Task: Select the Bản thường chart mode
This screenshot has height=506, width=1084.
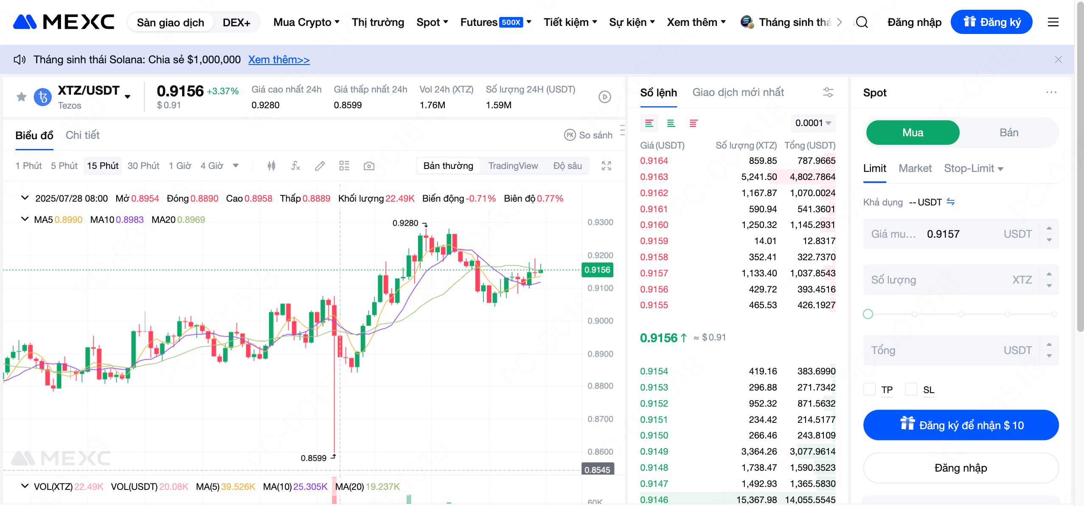Action: (448, 166)
